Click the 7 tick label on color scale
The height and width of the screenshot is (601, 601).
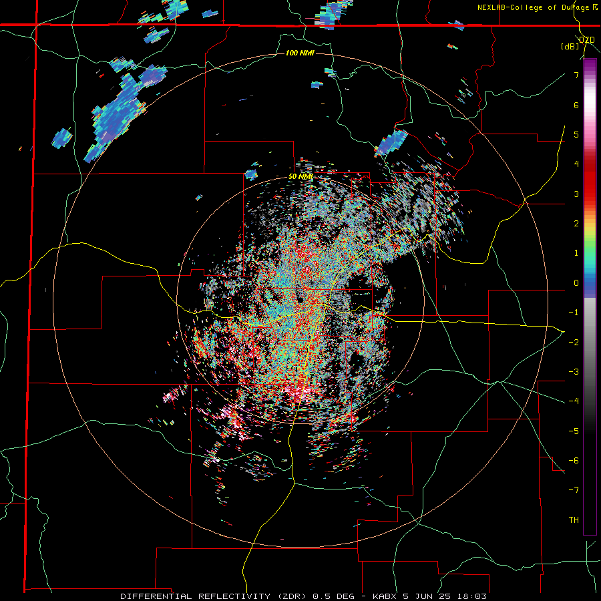point(576,75)
